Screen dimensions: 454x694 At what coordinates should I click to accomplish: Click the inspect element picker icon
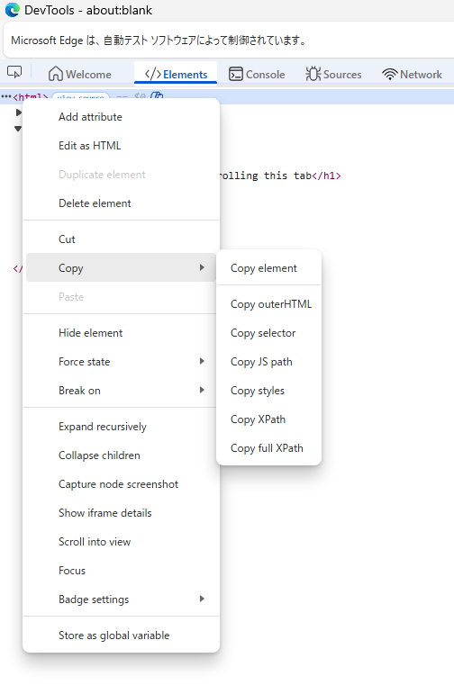14,72
